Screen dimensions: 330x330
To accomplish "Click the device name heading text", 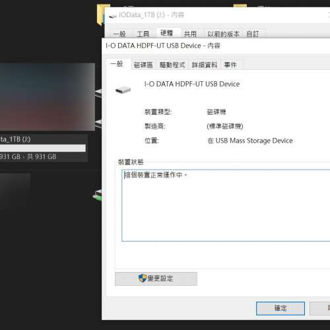I will [192, 84].
